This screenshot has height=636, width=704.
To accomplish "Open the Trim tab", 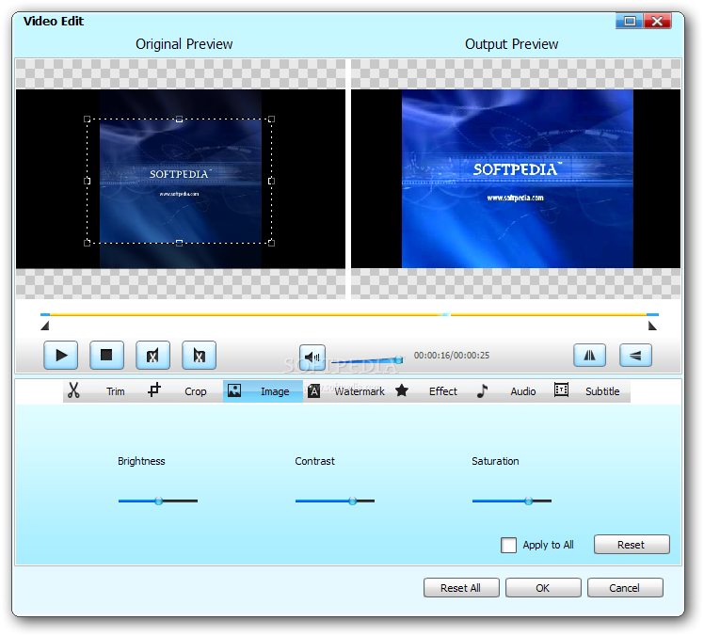I will click(x=103, y=391).
